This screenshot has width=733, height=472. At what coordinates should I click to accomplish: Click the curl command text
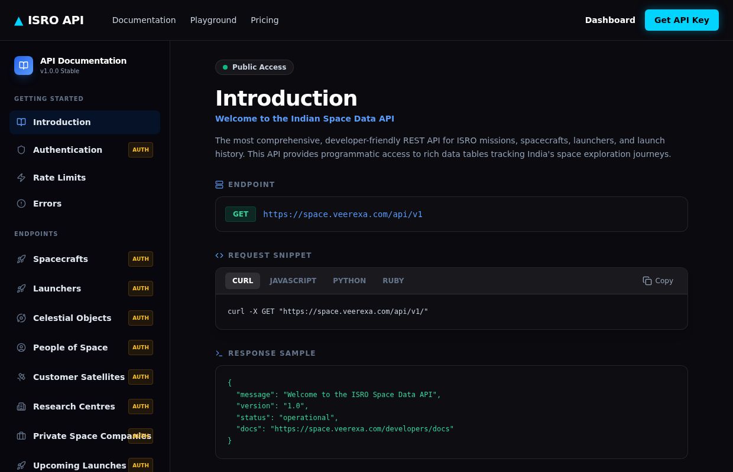click(327, 312)
